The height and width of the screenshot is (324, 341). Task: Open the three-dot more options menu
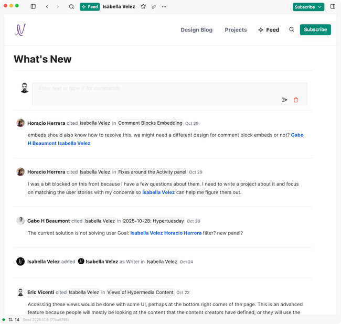[x=164, y=7]
